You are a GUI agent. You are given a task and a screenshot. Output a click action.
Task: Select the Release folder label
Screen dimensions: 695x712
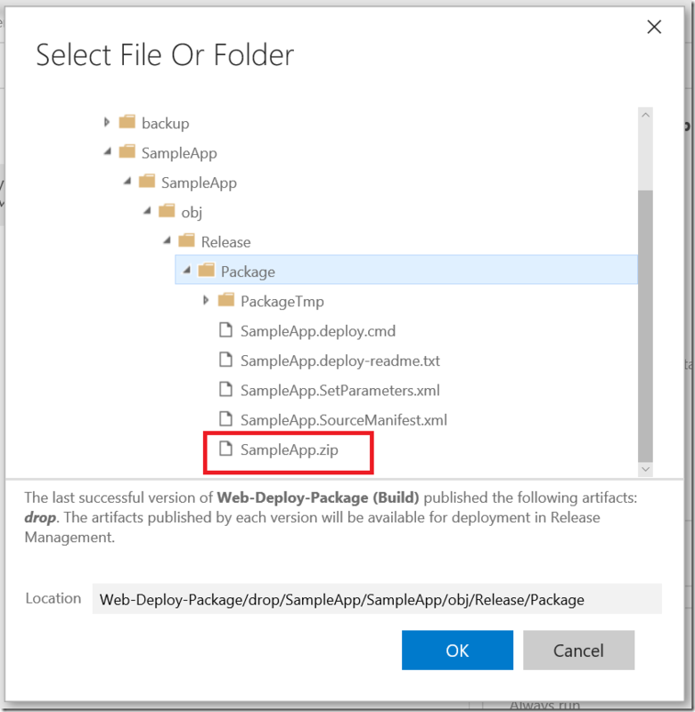click(226, 242)
